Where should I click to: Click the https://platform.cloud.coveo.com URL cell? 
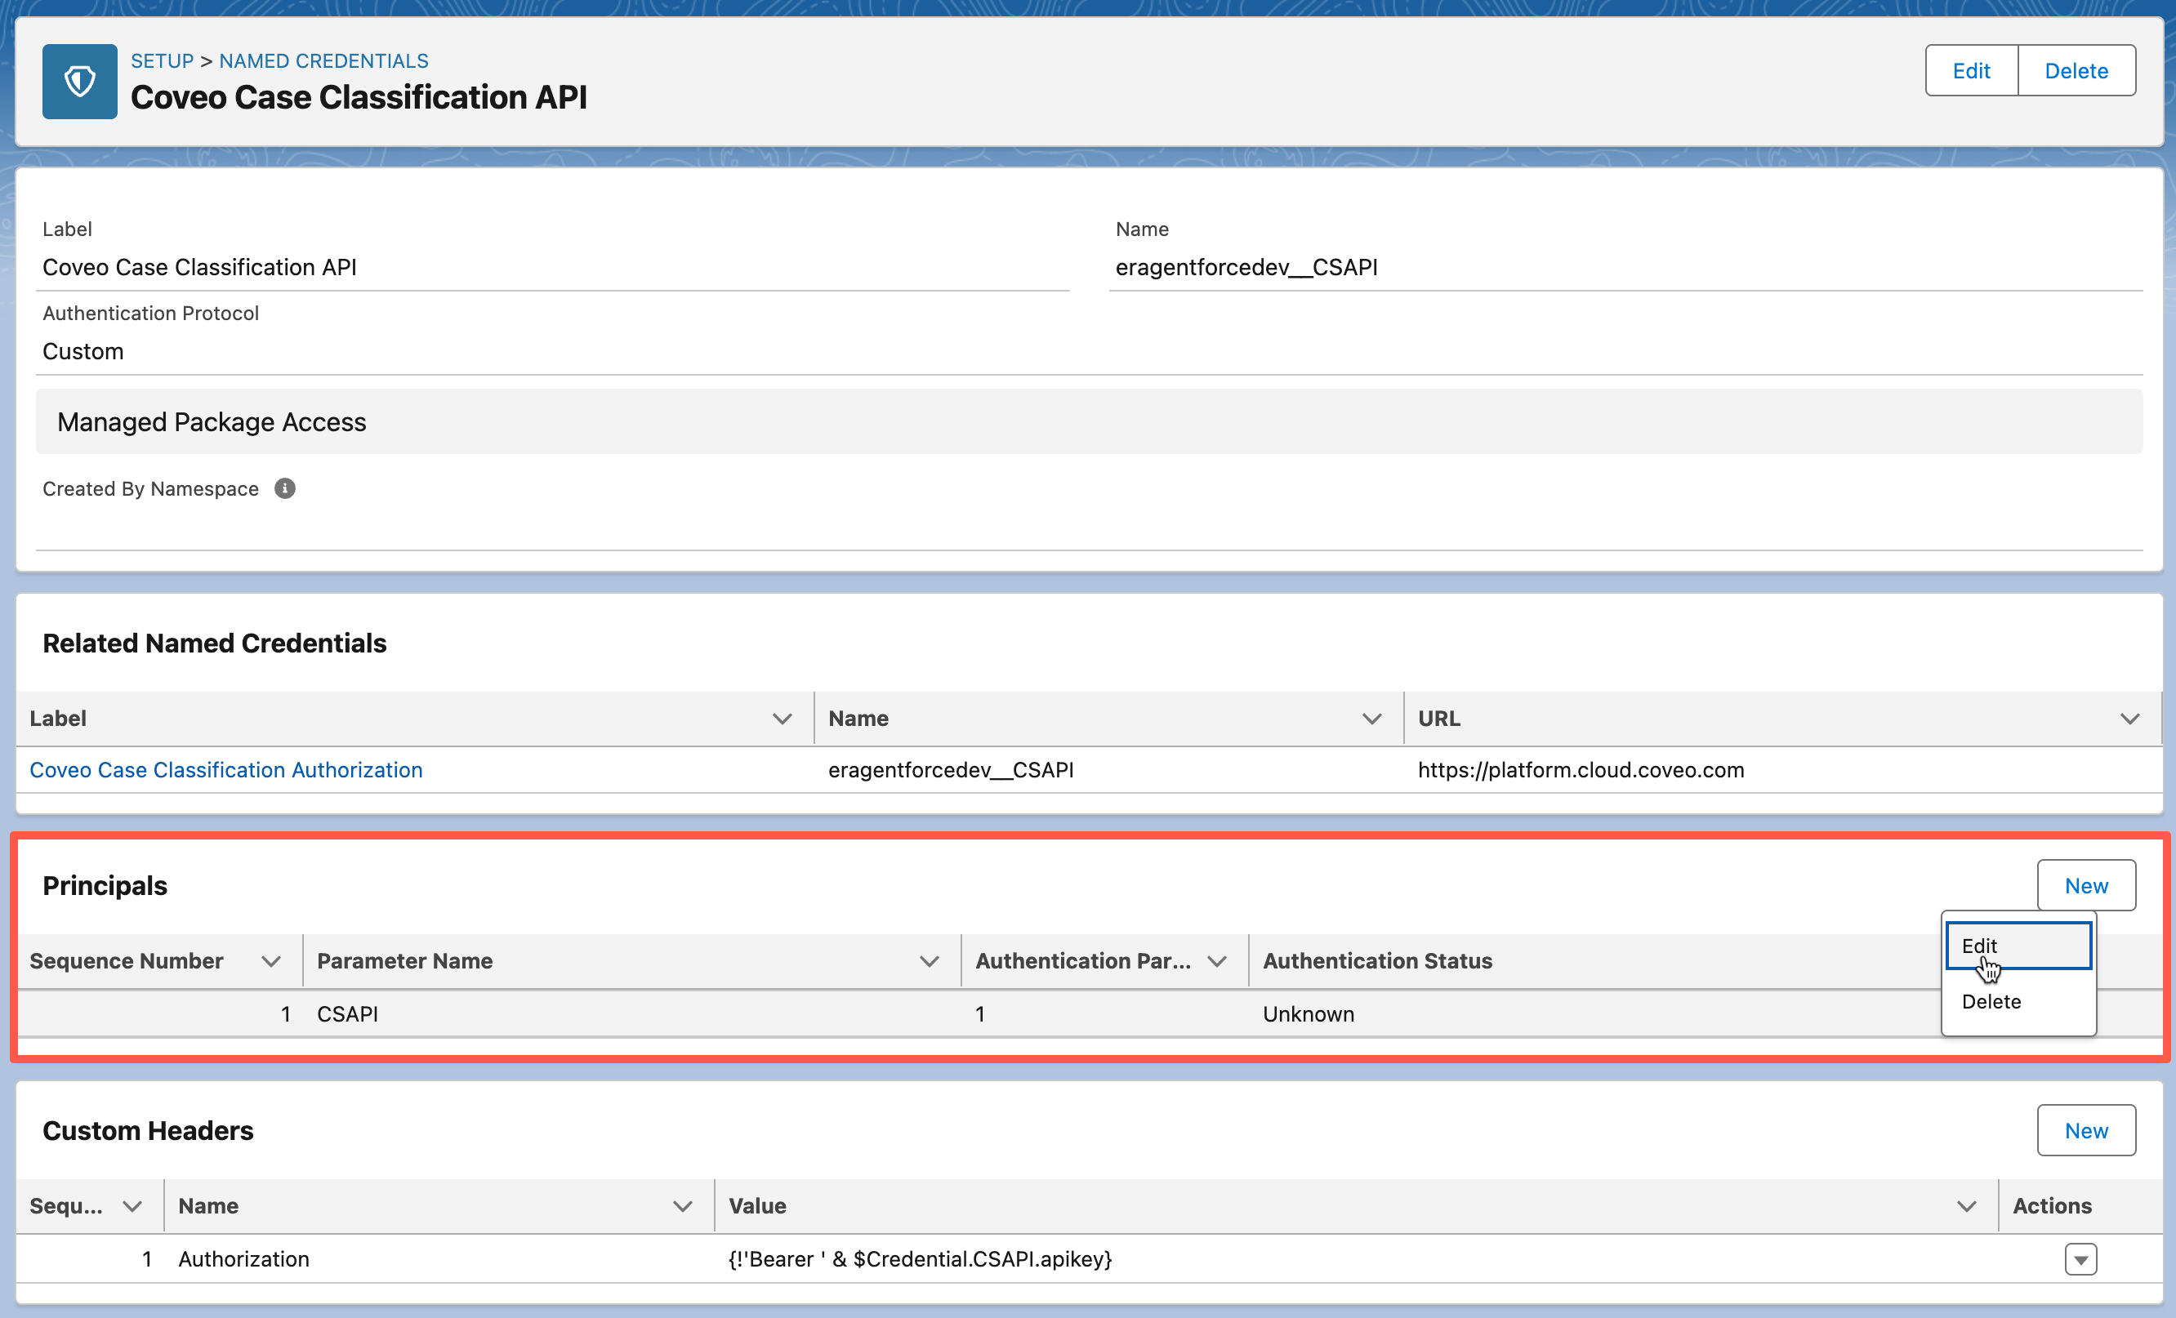coord(1581,770)
